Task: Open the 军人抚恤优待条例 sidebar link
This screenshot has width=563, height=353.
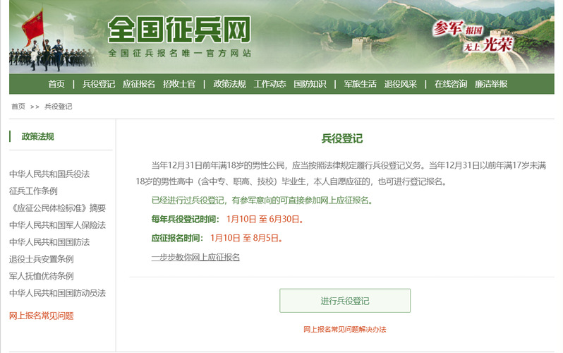Action: pyautogui.click(x=42, y=276)
